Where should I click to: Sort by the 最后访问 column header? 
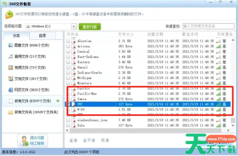[190, 34]
